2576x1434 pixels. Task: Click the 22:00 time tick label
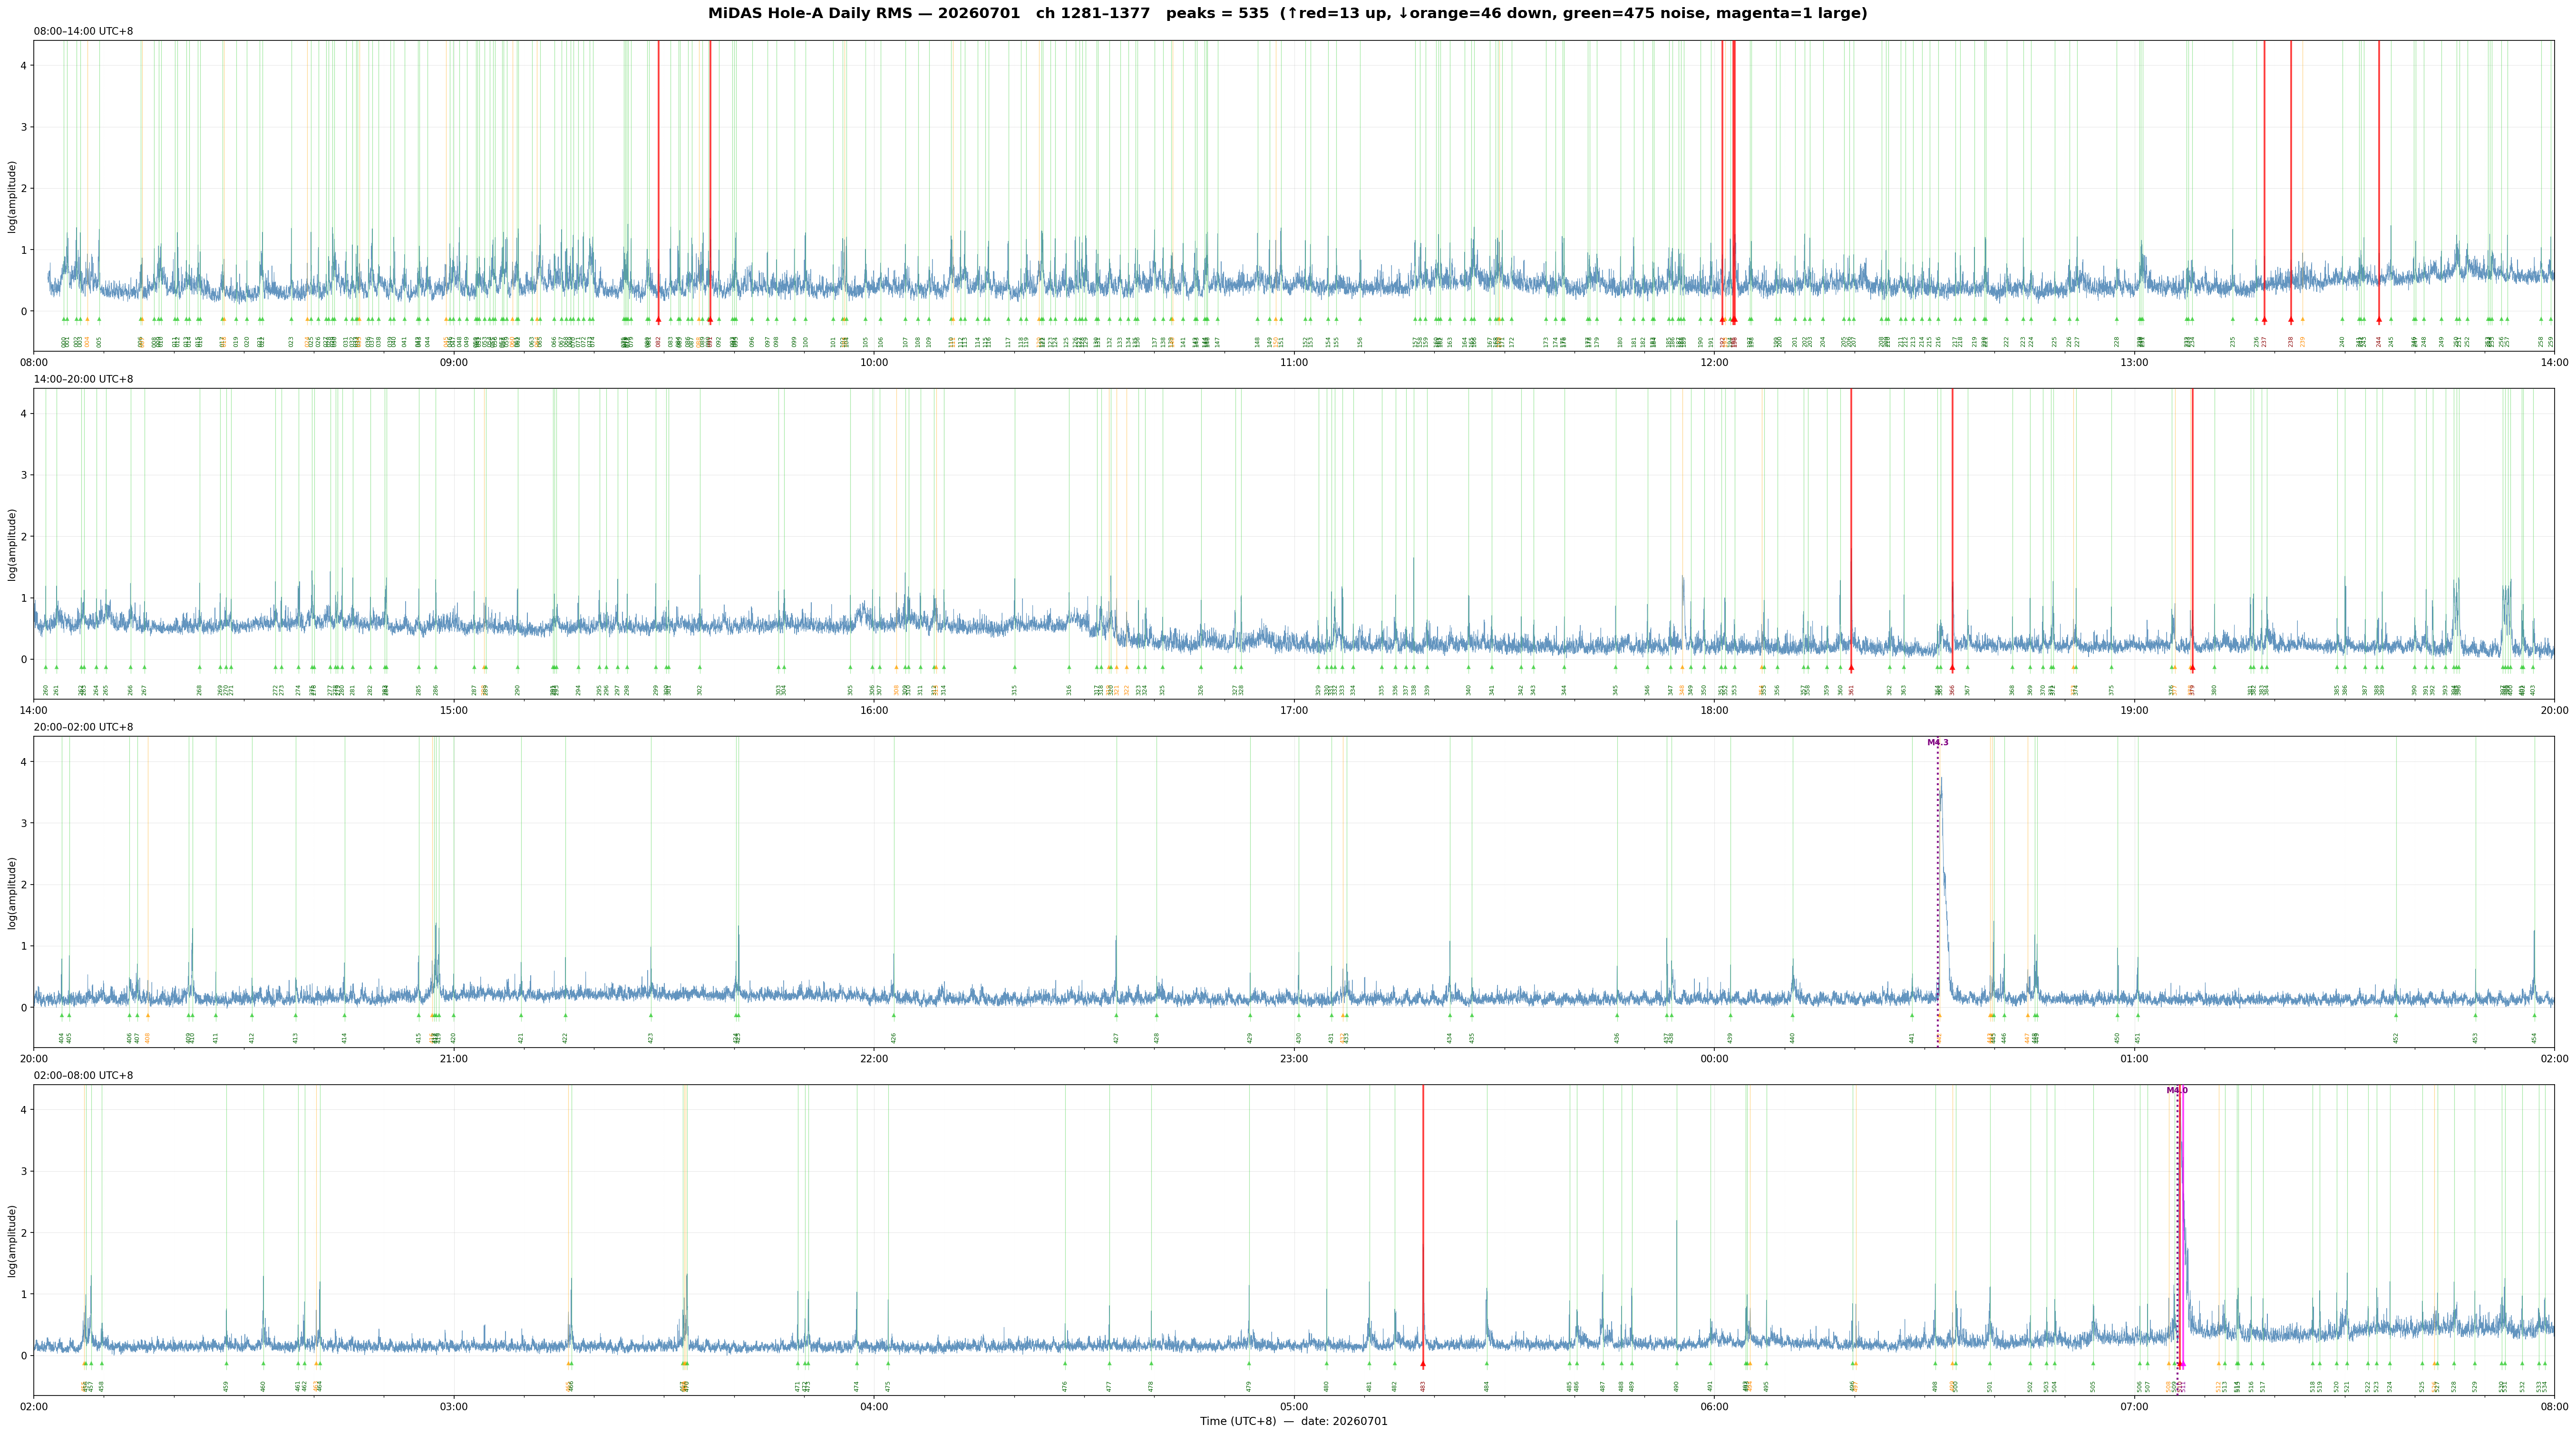(x=874, y=1058)
